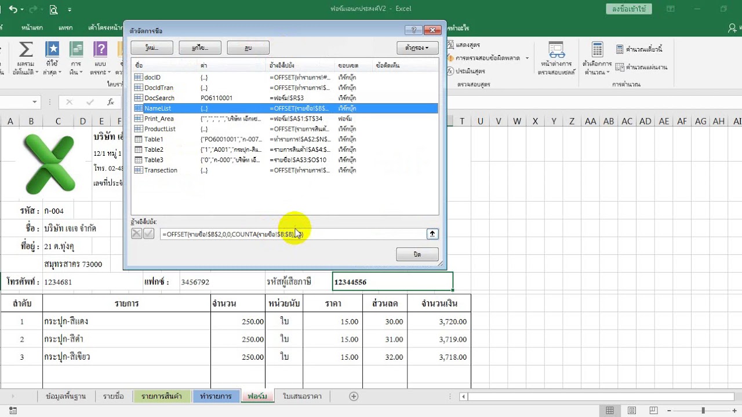Select the docID name row
The width and height of the screenshot is (742, 417).
coord(284,77)
